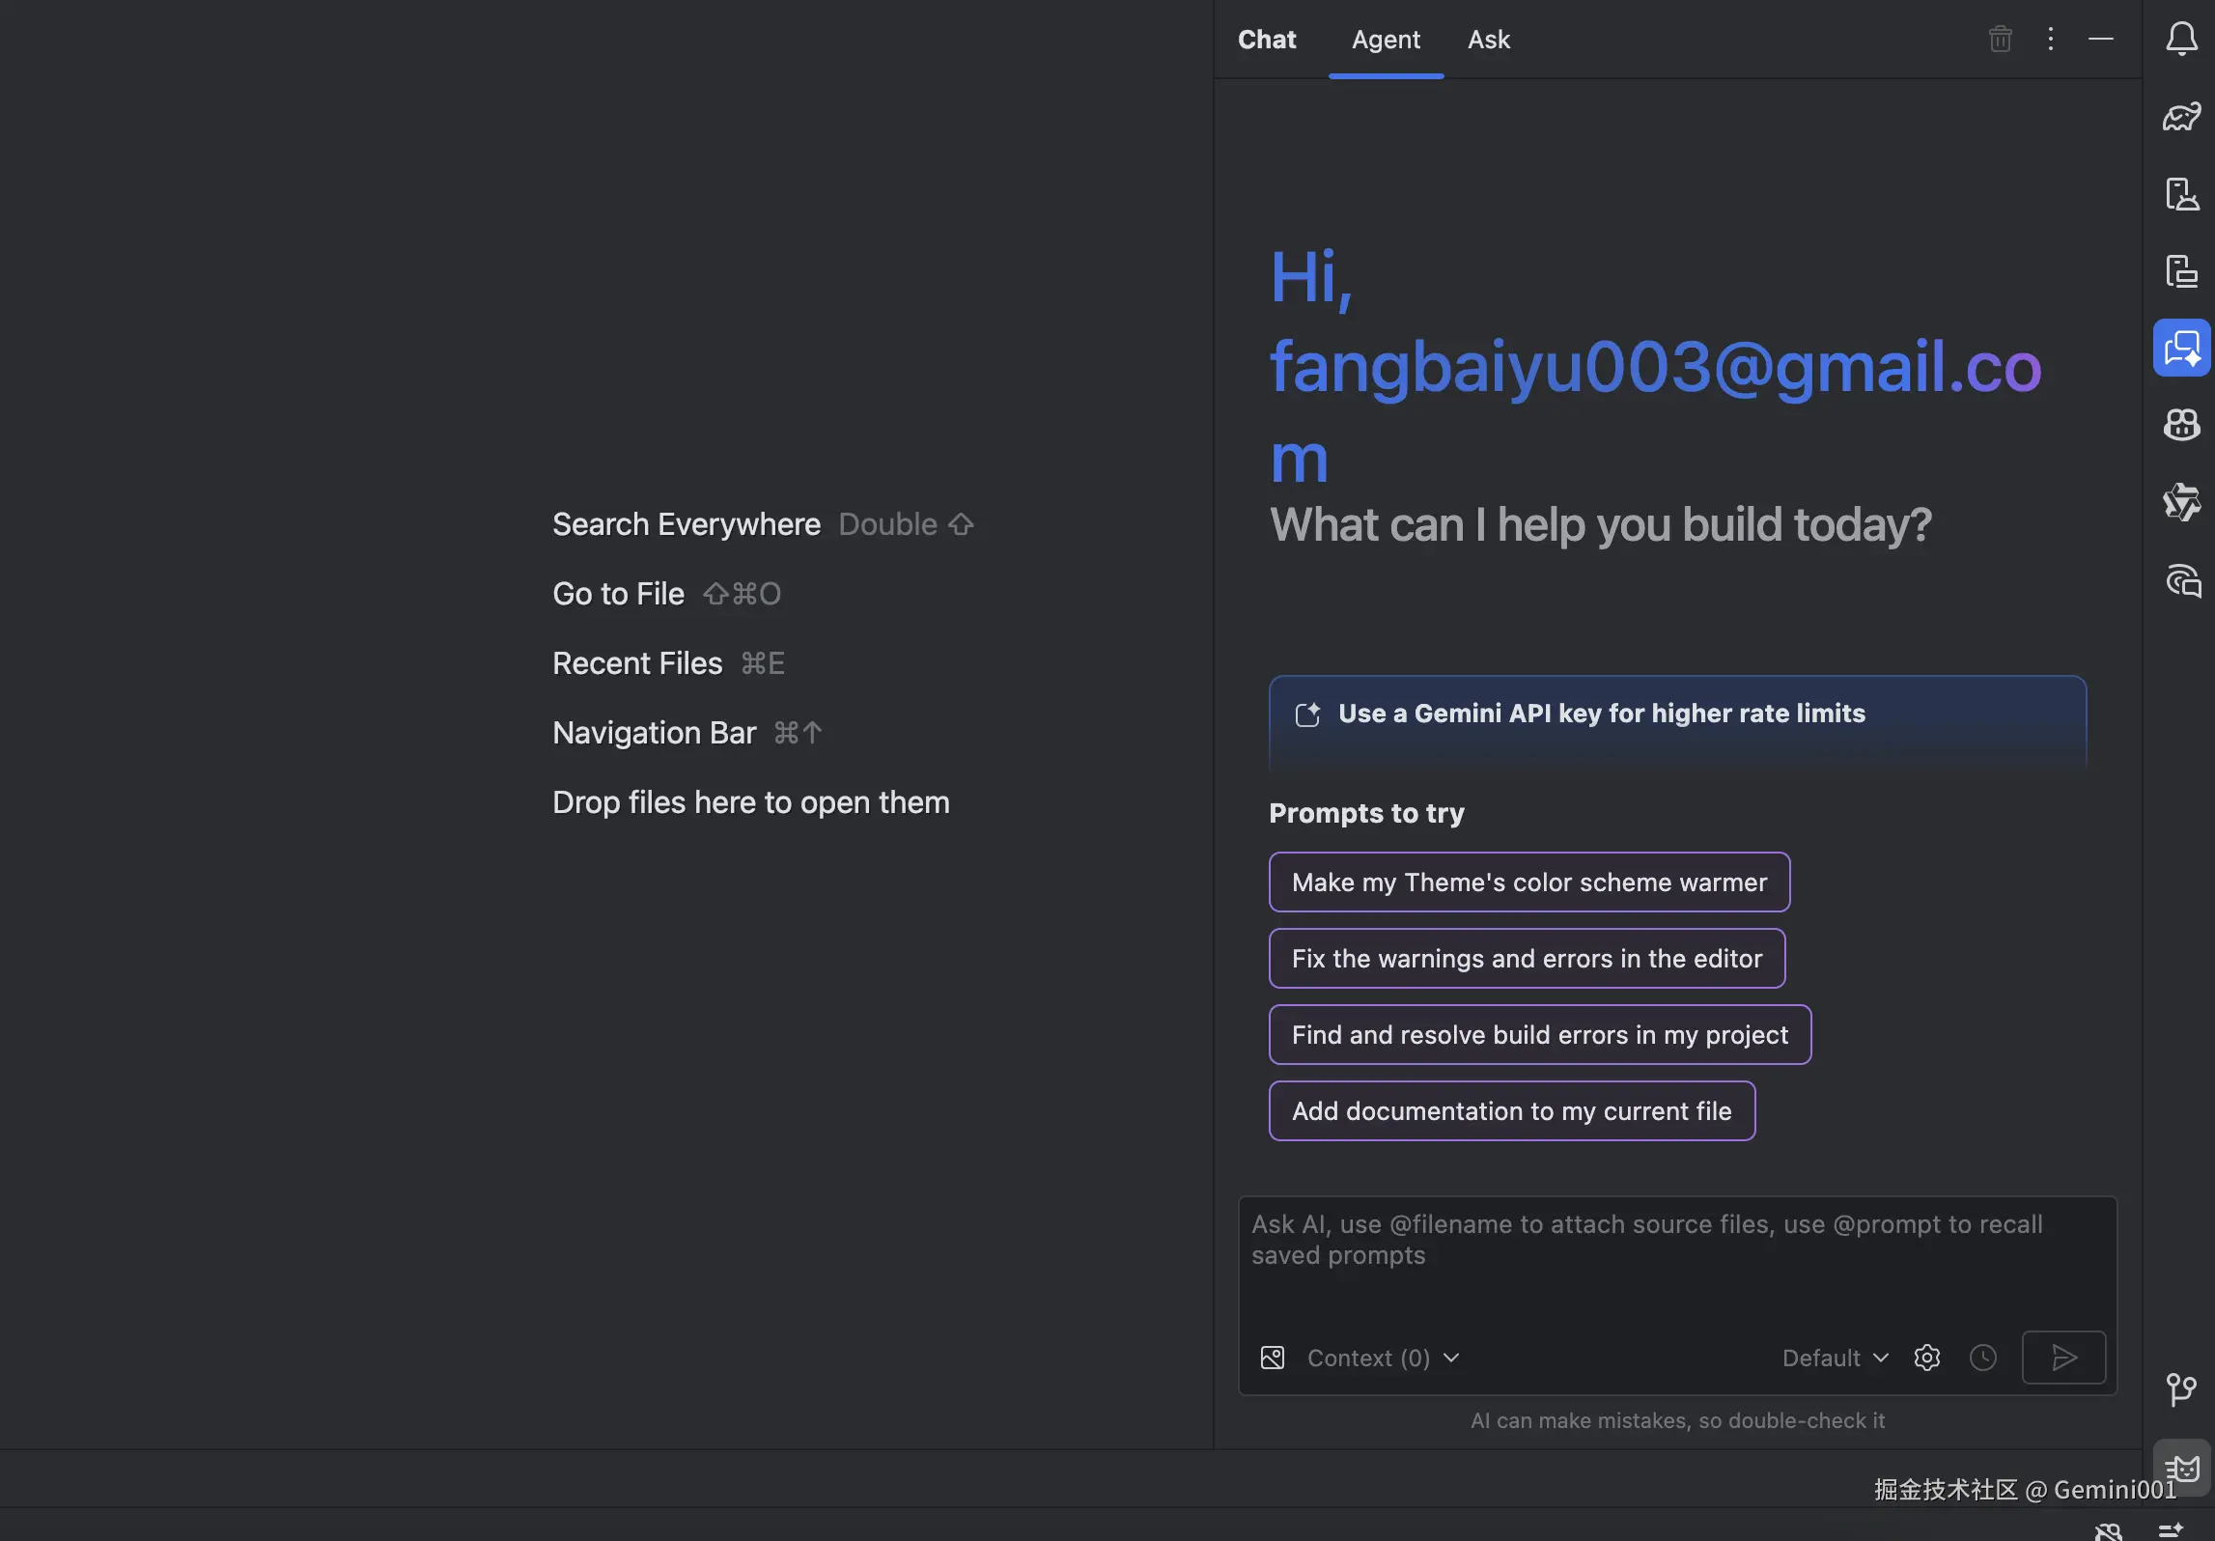Open the Default model dropdown
This screenshot has height=1541, width=2215.
click(x=1835, y=1358)
